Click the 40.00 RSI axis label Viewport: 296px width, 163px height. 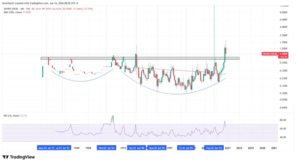click(x=283, y=137)
